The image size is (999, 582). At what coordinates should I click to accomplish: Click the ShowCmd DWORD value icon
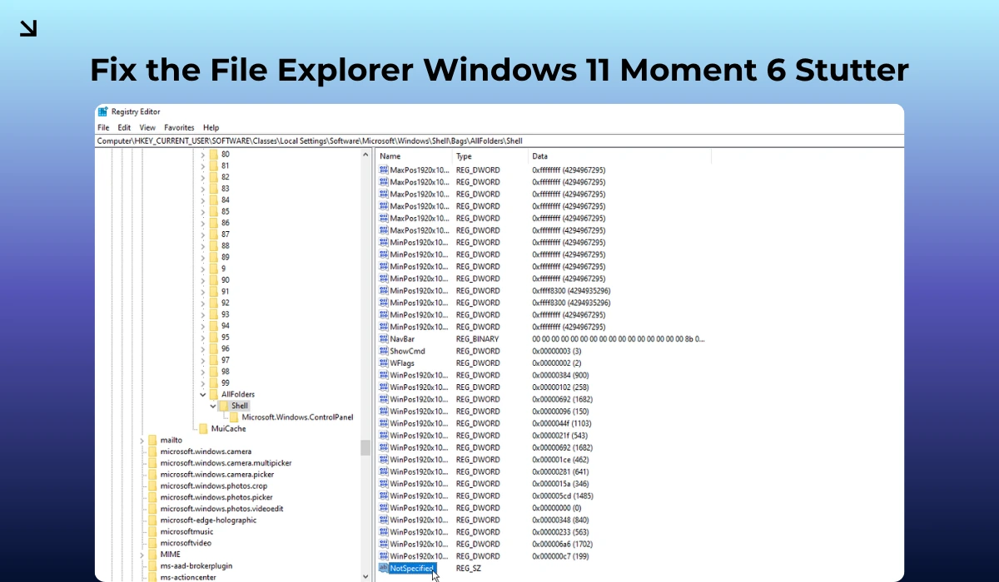point(384,351)
